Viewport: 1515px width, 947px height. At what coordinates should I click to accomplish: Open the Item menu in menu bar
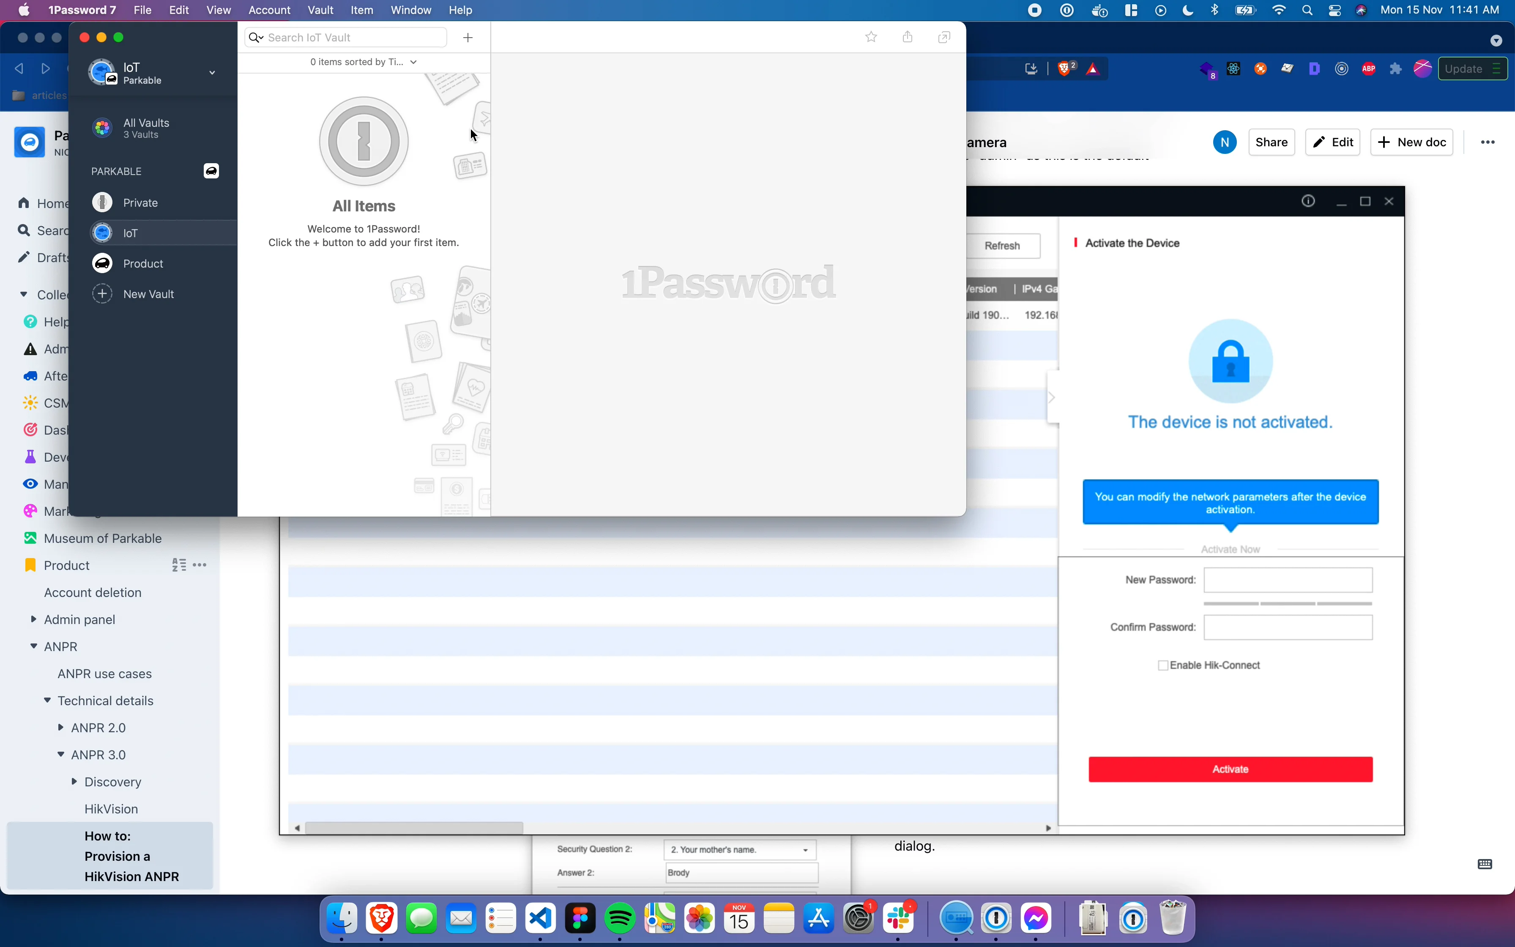click(362, 10)
